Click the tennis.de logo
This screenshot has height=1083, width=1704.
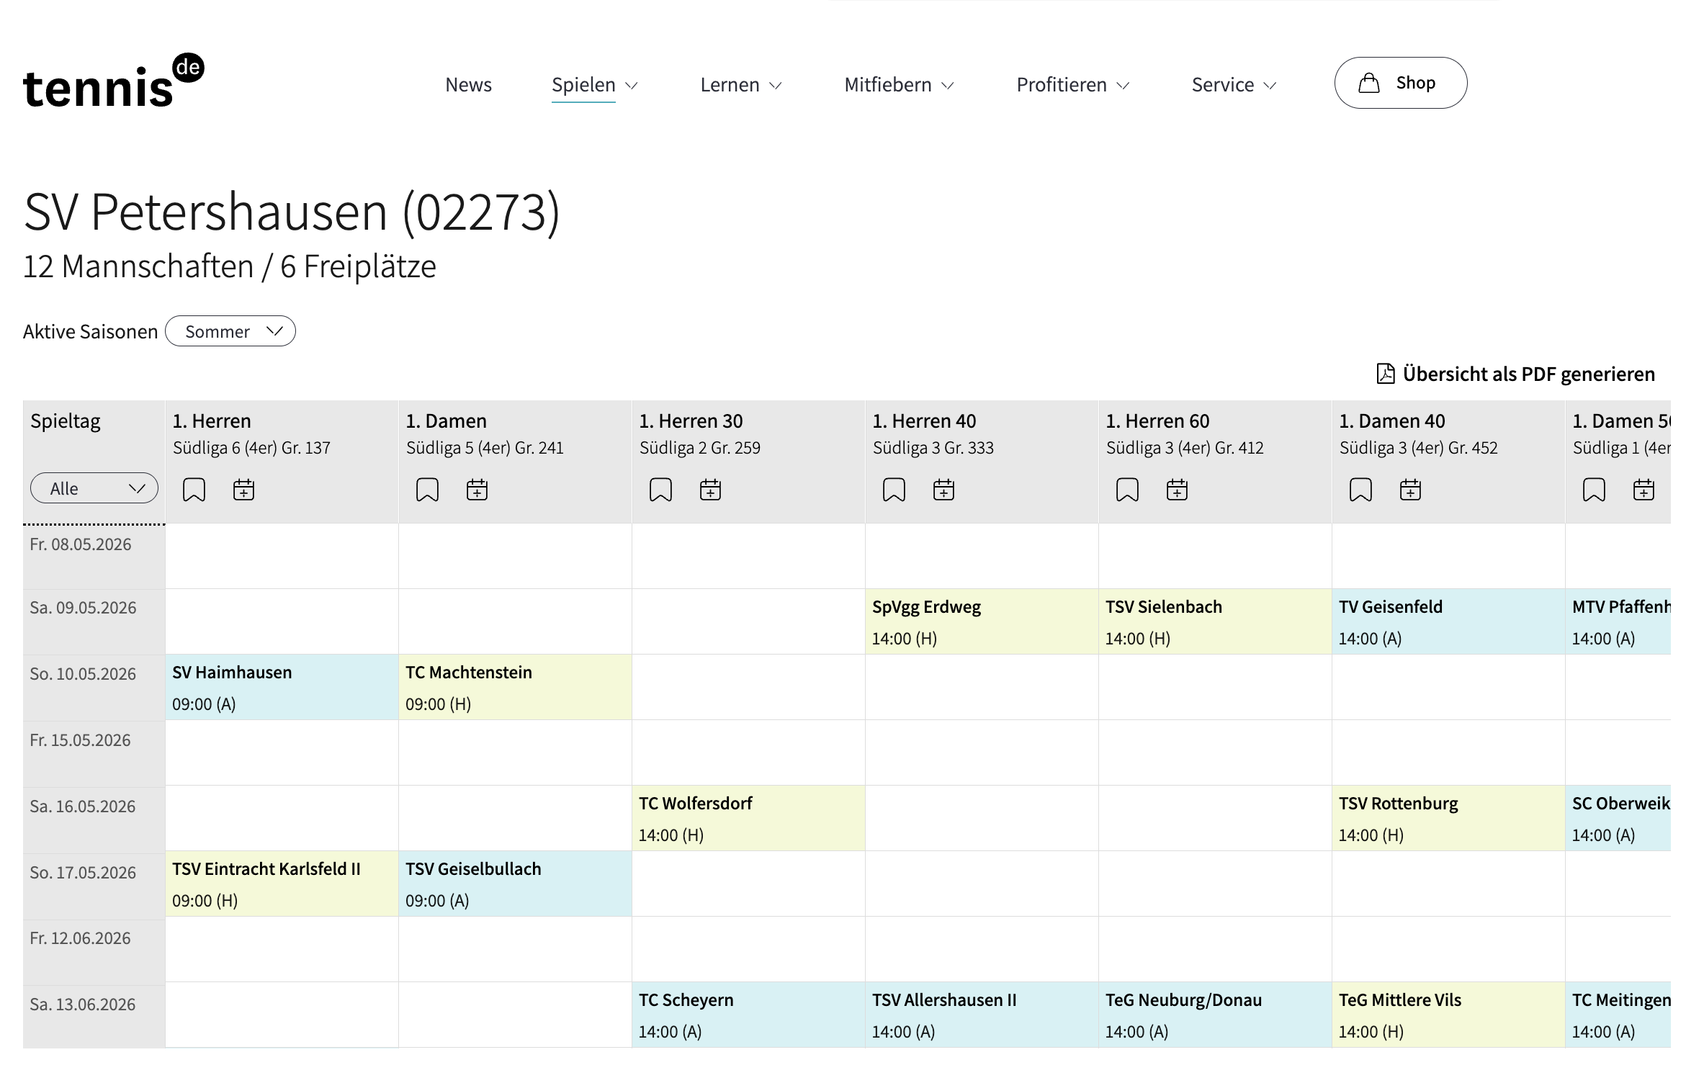pos(113,82)
